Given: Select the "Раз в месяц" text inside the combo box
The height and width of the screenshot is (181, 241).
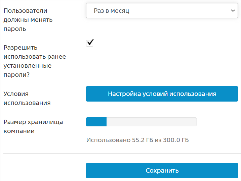Looking at the screenshot, I should (112, 11).
